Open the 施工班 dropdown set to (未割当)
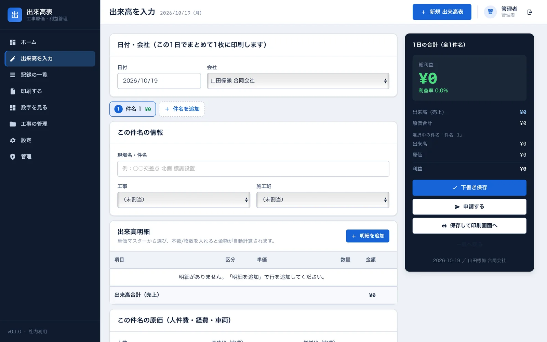Viewport: 547px width, 342px height. (323, 200)
